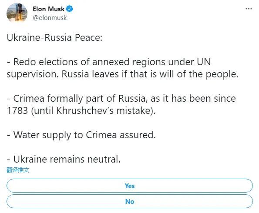Click 'Water supply to Crimea assured' line

[81, 135]
